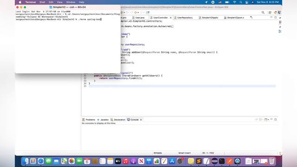Click the terminal command line with ./mvnw

pos(58,19)
